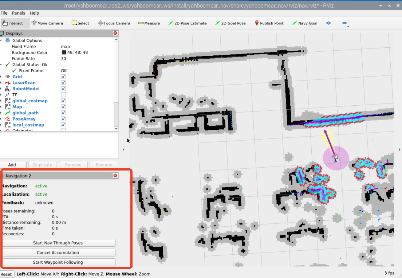Click the Publish Point tool

(269, 23)
